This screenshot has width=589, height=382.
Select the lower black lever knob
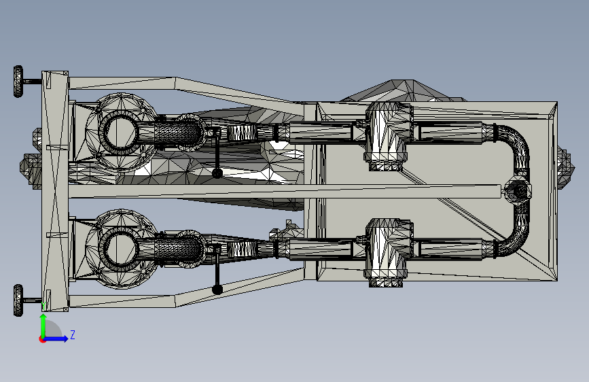tap(217, 290)
